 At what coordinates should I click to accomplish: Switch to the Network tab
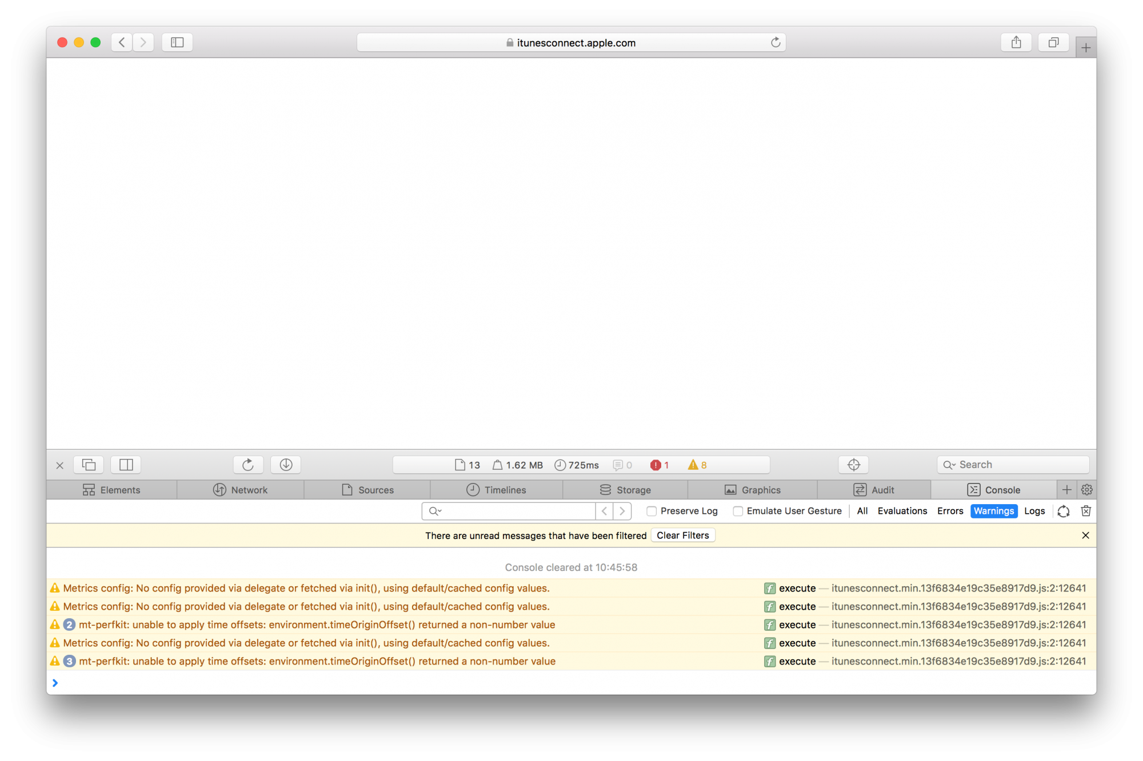241,490
